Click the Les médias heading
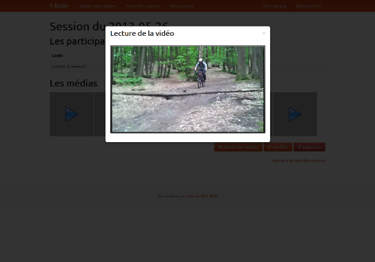This screenshot has height=262, width=375. (x=73, y=83)
